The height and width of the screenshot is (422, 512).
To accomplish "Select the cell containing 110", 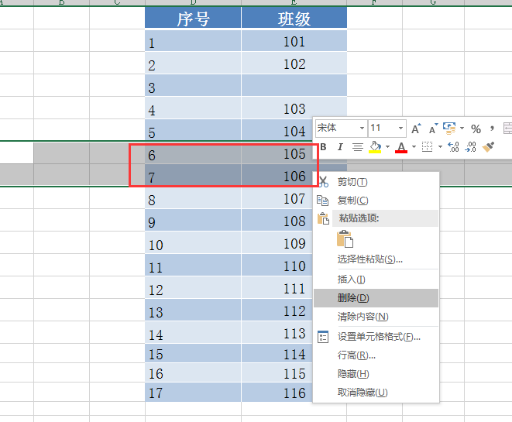I will pyautogui.click(x=277, y=265).
